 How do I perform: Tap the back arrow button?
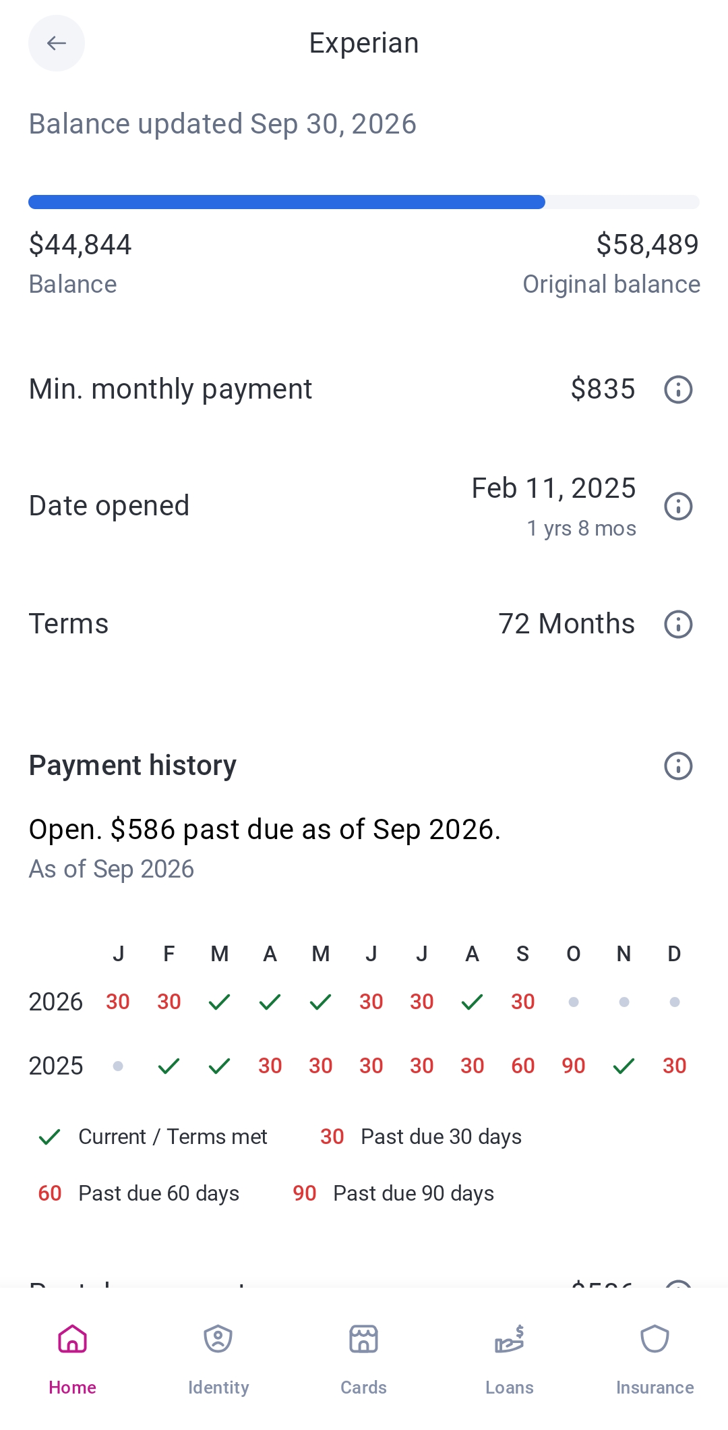pos(57,43)
